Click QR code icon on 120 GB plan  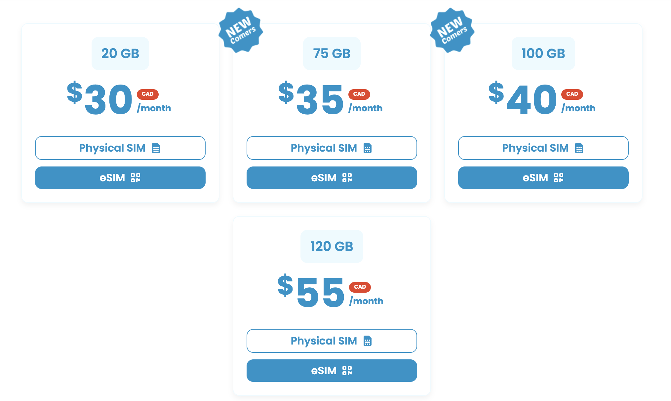click(347, 371)
